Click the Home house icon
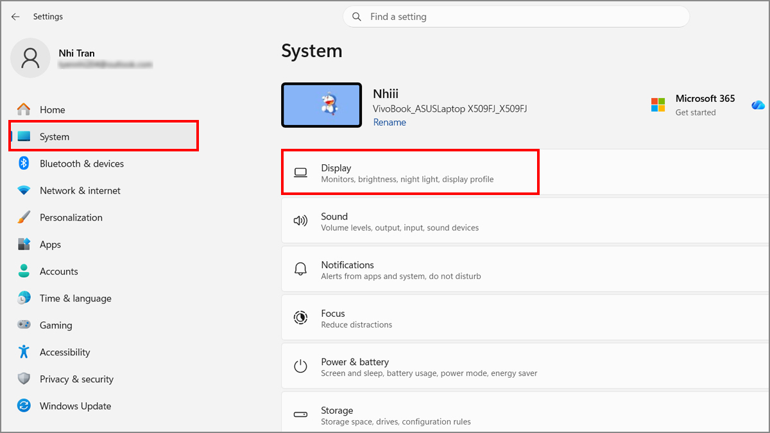The image size is (770, 433). [x=24, y=110]
